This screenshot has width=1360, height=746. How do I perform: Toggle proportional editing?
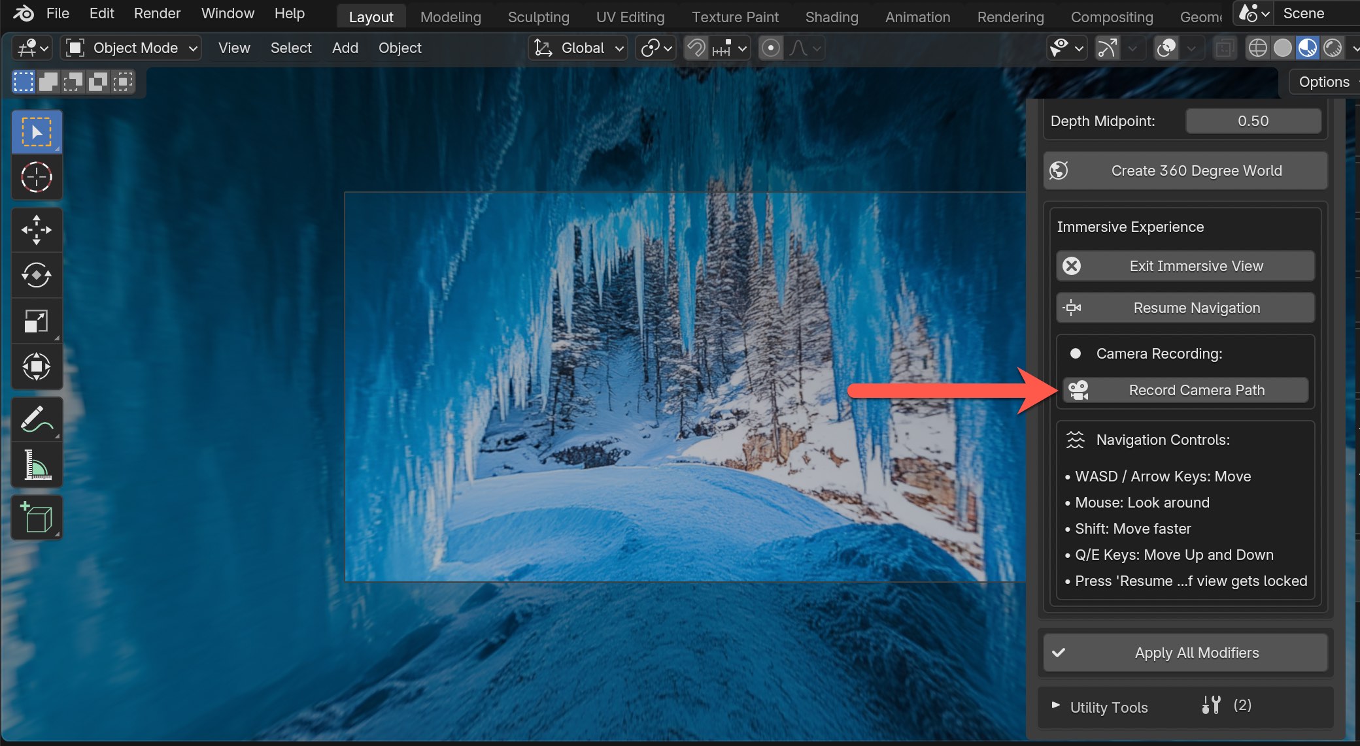click(x=771, y=48)
